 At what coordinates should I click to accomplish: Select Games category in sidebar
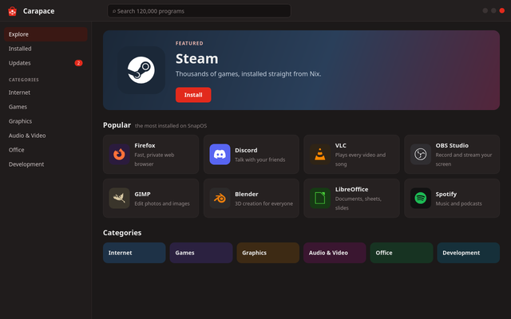click(x=46, y=107)
